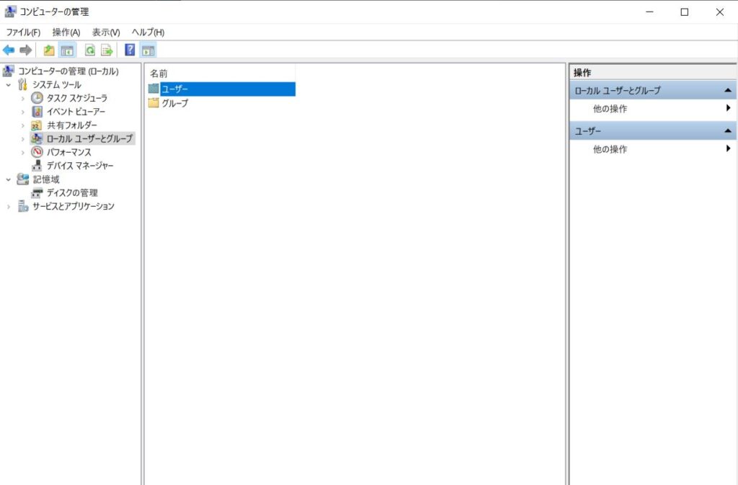The image size is (738, 485).
Task: Select the パフォーマンス gauge icon
Action: point(37,152)
